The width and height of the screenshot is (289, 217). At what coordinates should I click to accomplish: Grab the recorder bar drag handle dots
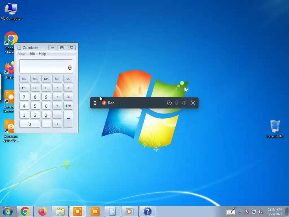click(95, 103)
